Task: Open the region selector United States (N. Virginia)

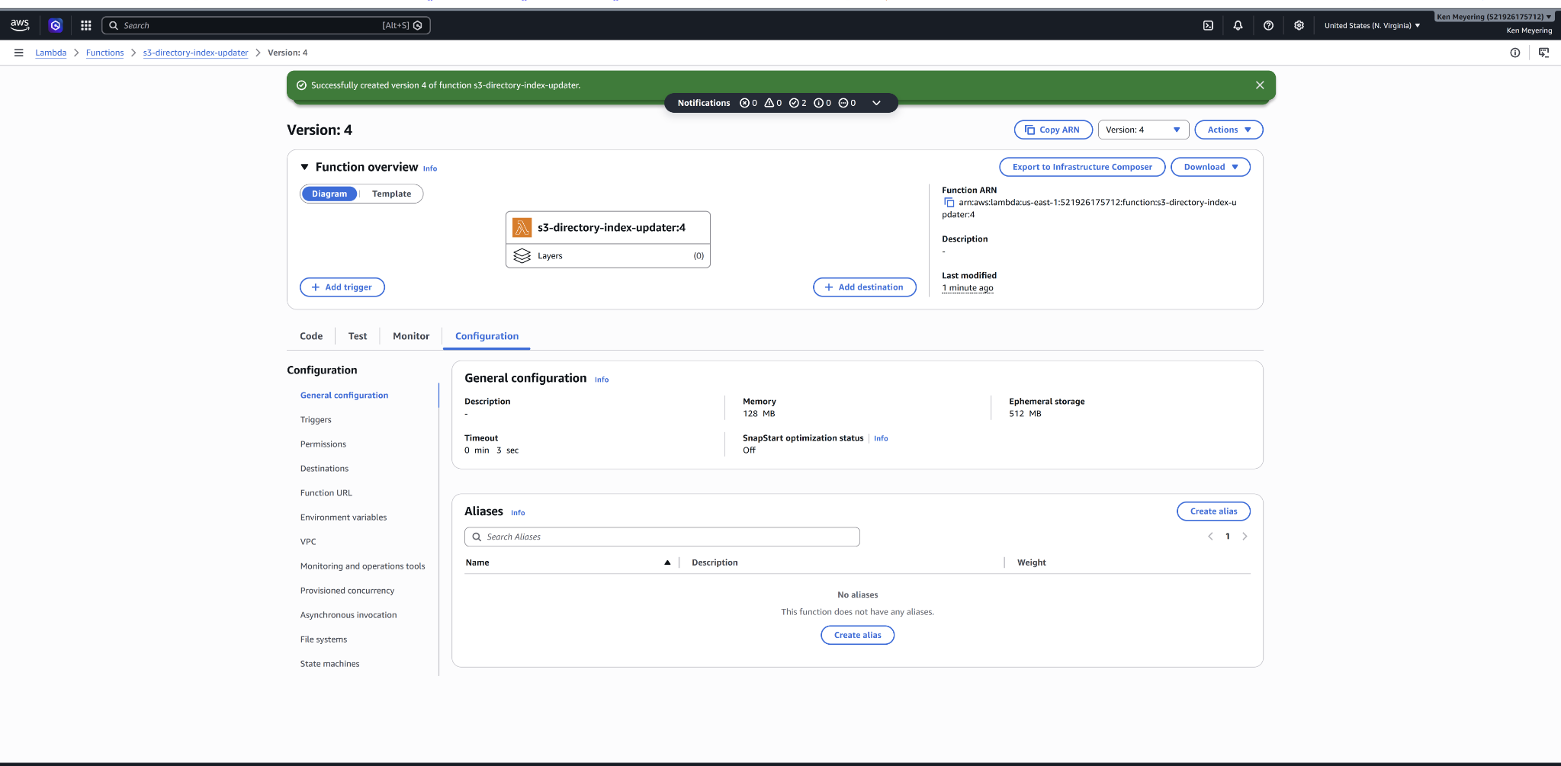Action: tap(1372, 25)
